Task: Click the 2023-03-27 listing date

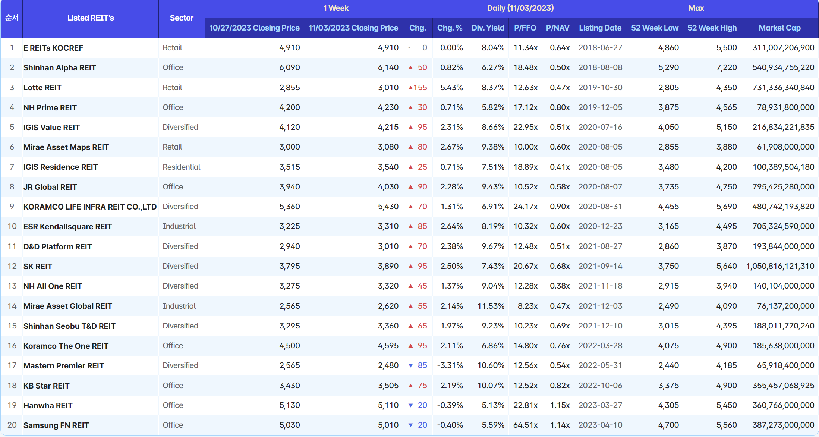Action: 600,405
